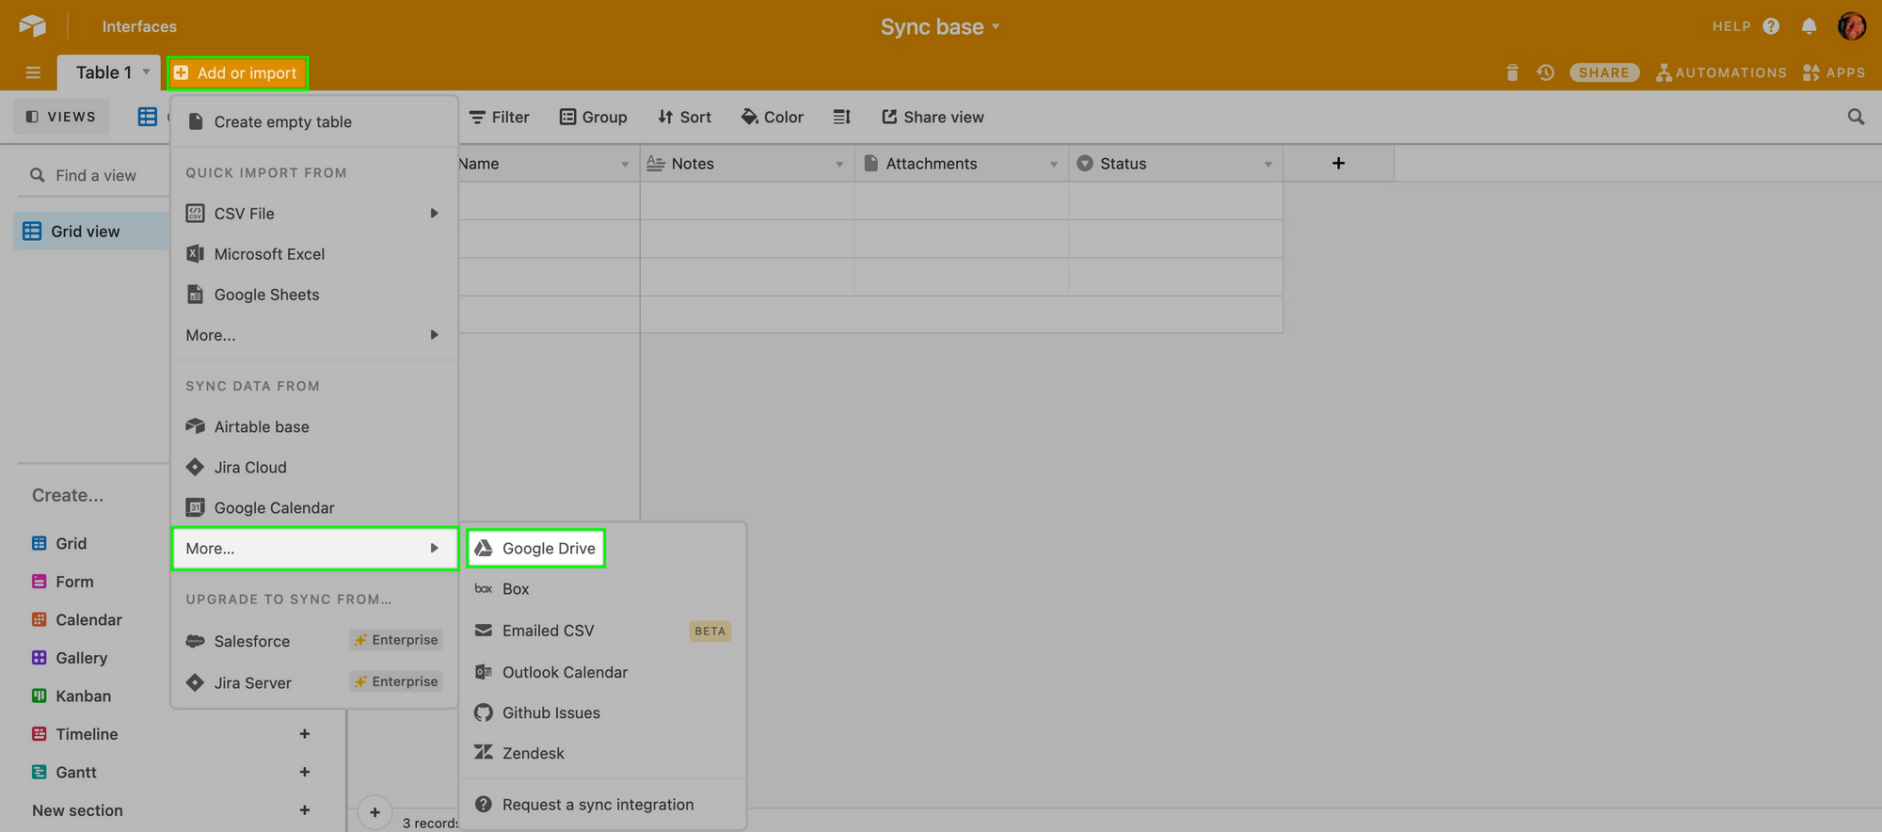Sync data from Airtable base
The image size is (1882, 832).
click(x=314, y=426)
